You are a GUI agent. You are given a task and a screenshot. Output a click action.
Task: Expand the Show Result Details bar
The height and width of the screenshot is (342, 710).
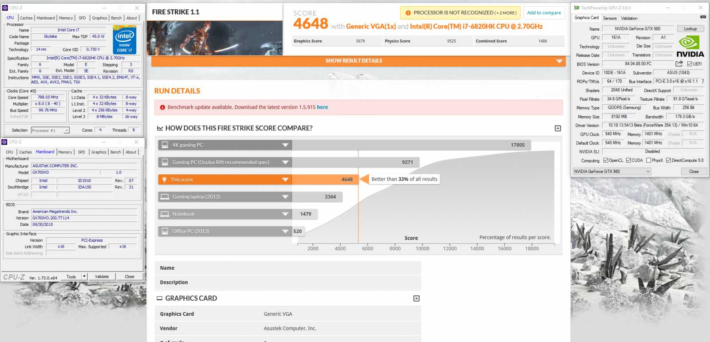(358, 61)
